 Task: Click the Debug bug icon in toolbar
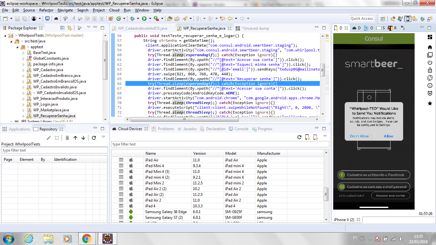[132, 19]
